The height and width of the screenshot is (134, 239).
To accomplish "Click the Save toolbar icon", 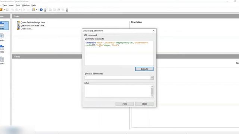I will pyautogui.click(x=7, y=10).
